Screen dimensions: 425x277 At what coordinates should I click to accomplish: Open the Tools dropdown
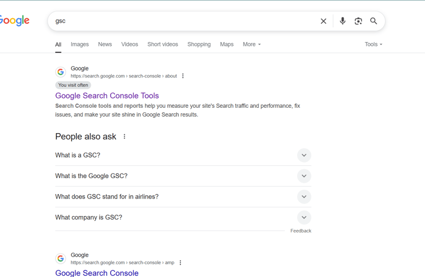coord(374,44)
